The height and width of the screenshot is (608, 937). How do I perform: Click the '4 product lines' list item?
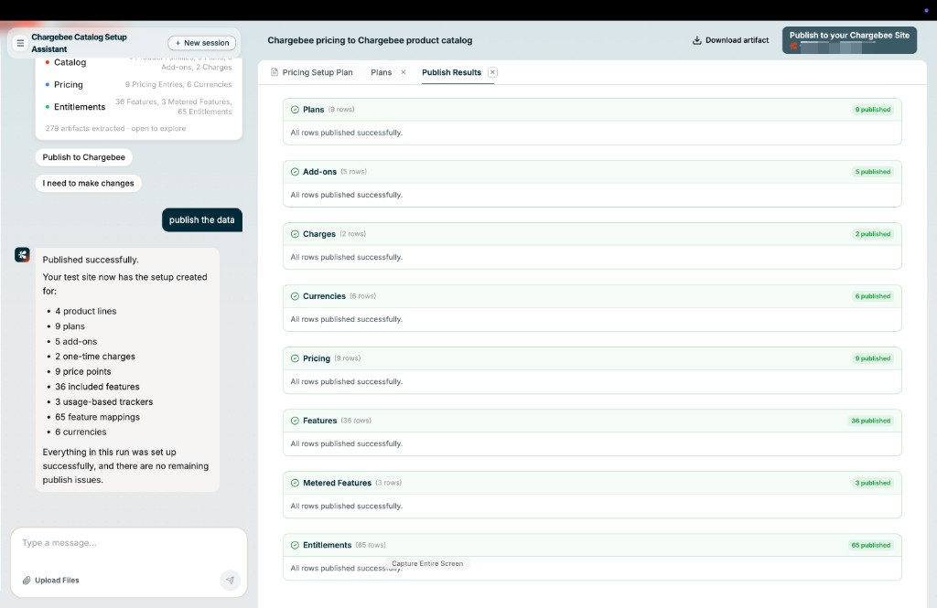click(85, 311)
